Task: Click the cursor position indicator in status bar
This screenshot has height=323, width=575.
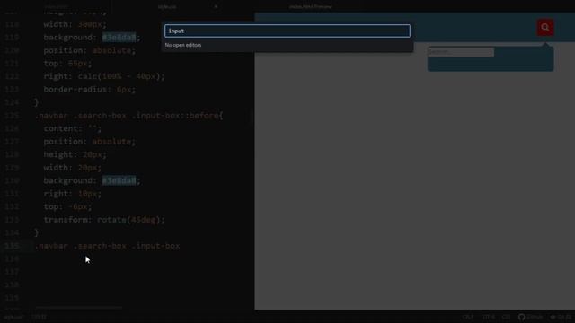Action: [x=39, y=317]
